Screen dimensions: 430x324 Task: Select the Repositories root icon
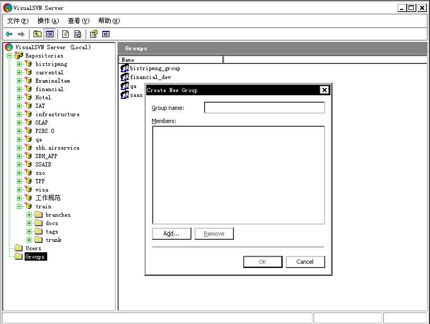[19, 55]
